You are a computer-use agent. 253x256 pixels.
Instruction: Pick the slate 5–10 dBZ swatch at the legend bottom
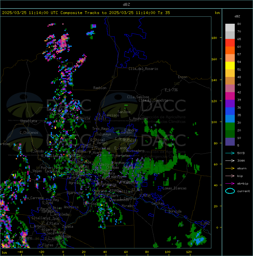230,142
